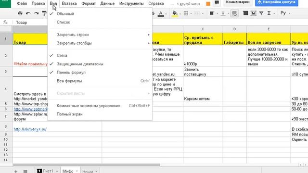
Task: Click the '1 другой читит...' viewers indicator
Action: pyautogui.click(x=190, y=4)
